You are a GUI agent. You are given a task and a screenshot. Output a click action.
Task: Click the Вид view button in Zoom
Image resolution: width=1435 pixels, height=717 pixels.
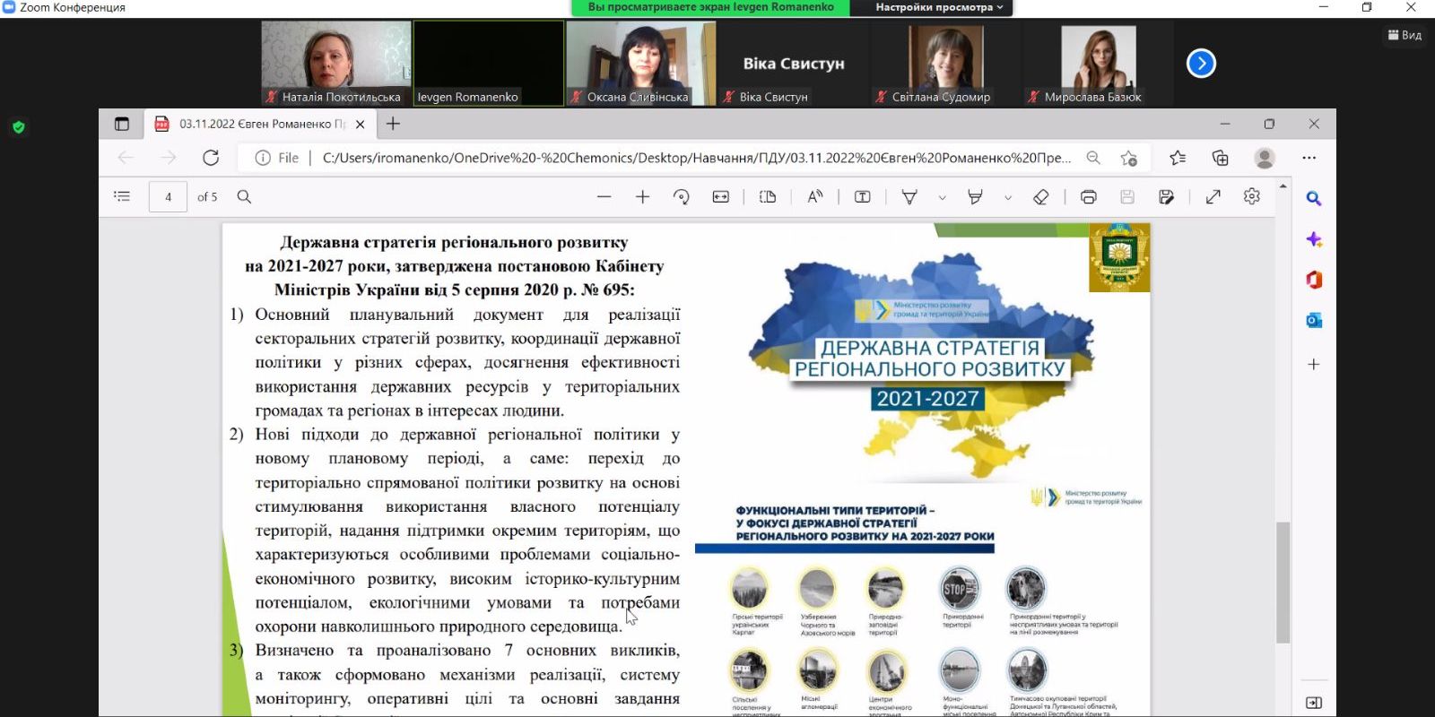point(1405,35)
